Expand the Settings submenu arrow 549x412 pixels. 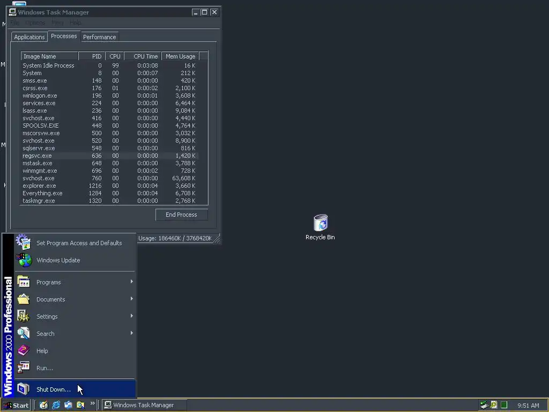(x=132, y=316)
